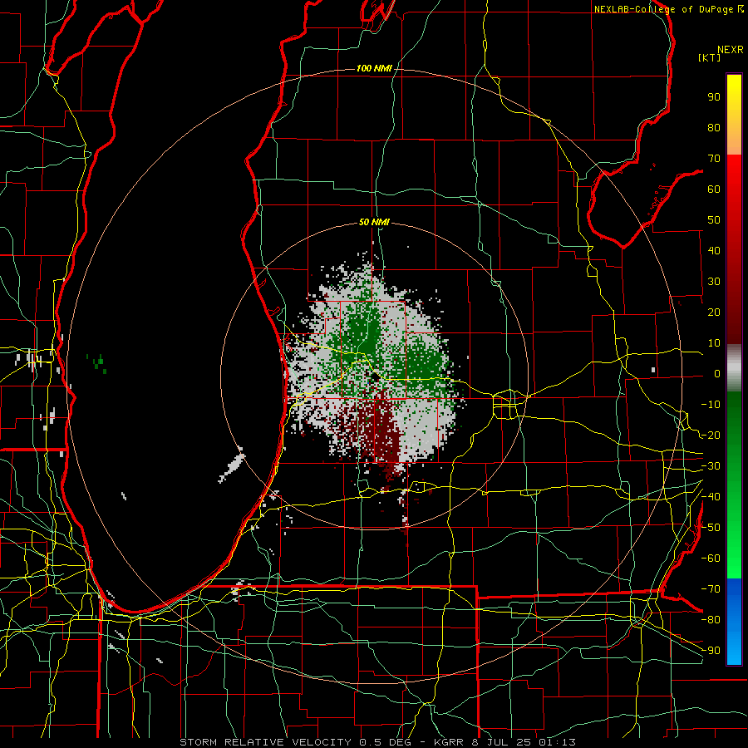
Task: Click the -40 value on the velocity scale
Action: click(x=711, y=497)
